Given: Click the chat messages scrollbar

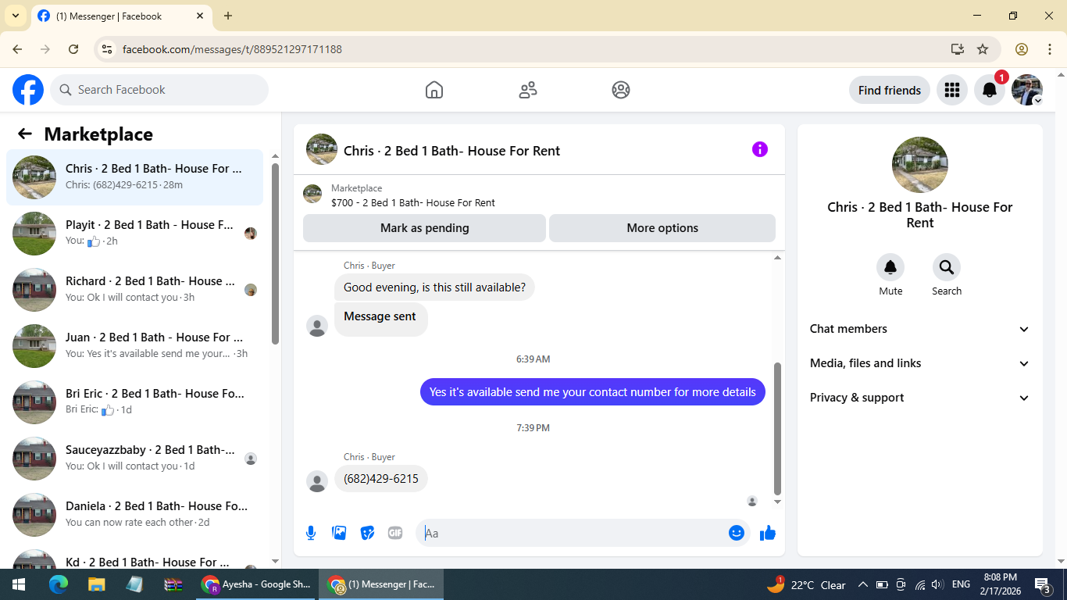Looking at the screenshot, I should [x=777, y=428].
